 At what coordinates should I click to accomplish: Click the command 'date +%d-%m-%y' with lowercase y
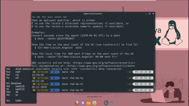[73, 78]
